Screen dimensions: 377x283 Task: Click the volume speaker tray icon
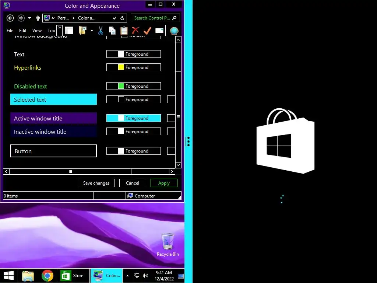[x=145, y=276]
